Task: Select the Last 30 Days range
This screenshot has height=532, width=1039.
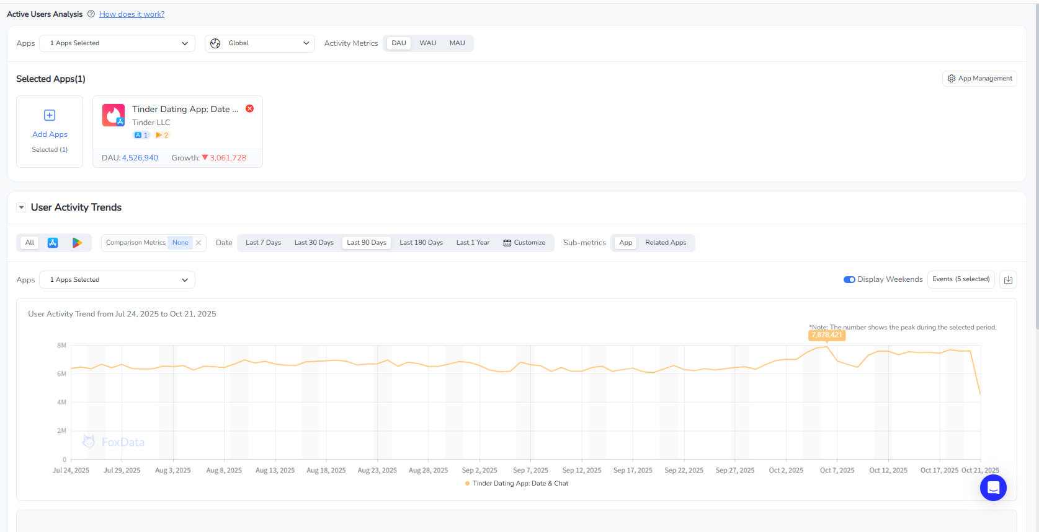Action: point(314,243)
